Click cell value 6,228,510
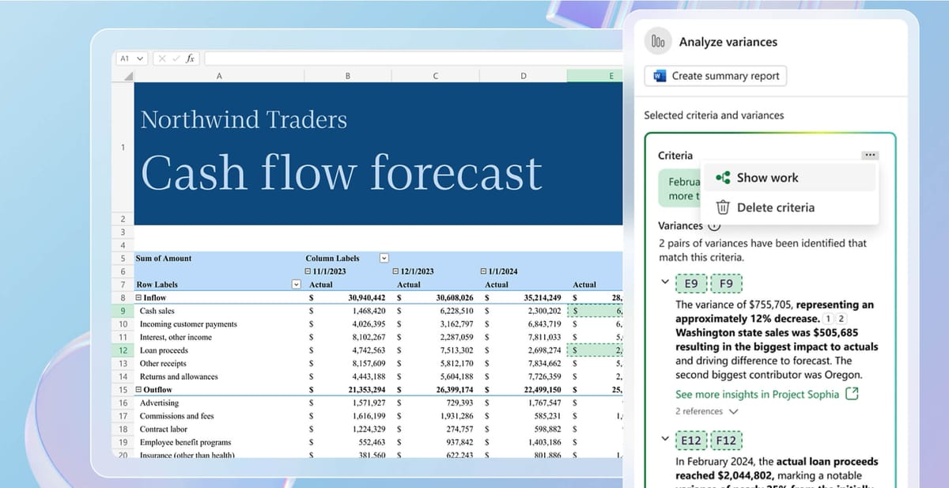The height and width of the screenshot is (488, 949). pos(455,311)
